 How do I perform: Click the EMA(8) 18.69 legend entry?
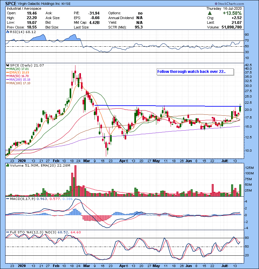click(19, 73)
